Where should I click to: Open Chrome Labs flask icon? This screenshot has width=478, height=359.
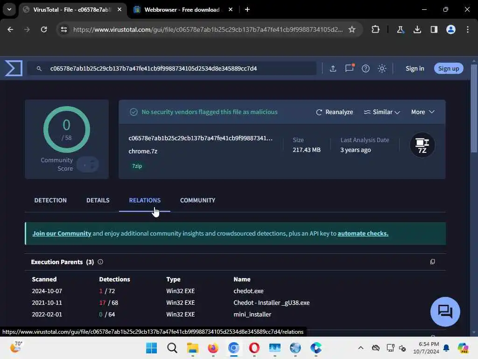coord(400,29)
